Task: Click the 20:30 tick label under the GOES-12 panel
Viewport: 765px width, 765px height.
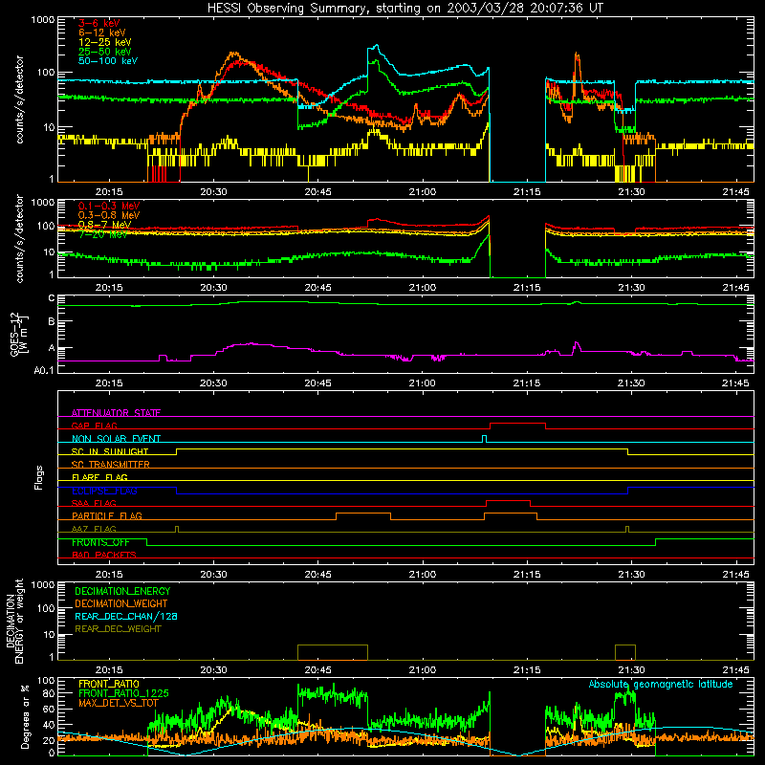Action: click(x=213, y=383)
